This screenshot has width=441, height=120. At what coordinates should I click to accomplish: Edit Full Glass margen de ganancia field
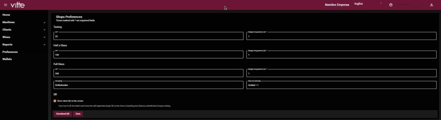tap(341, 73)
